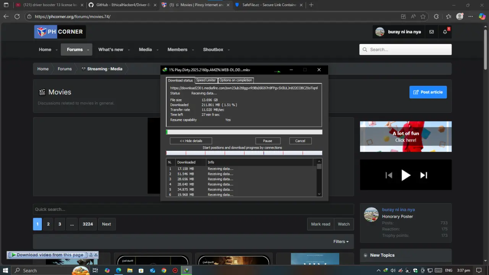Screen dimensions: 489x275
Task: Open the Windows notification center icon
Action: click(x=479, y=270)
